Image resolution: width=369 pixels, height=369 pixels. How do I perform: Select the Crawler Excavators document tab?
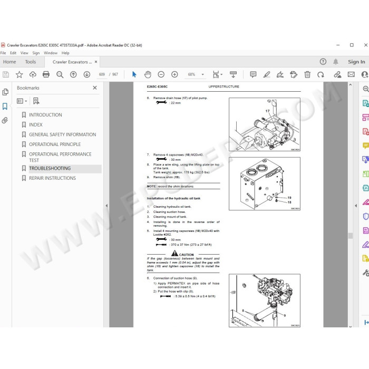[x=72, y=62]
